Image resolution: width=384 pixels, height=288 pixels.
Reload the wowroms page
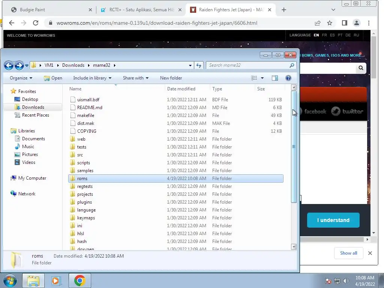pos(36,23)
